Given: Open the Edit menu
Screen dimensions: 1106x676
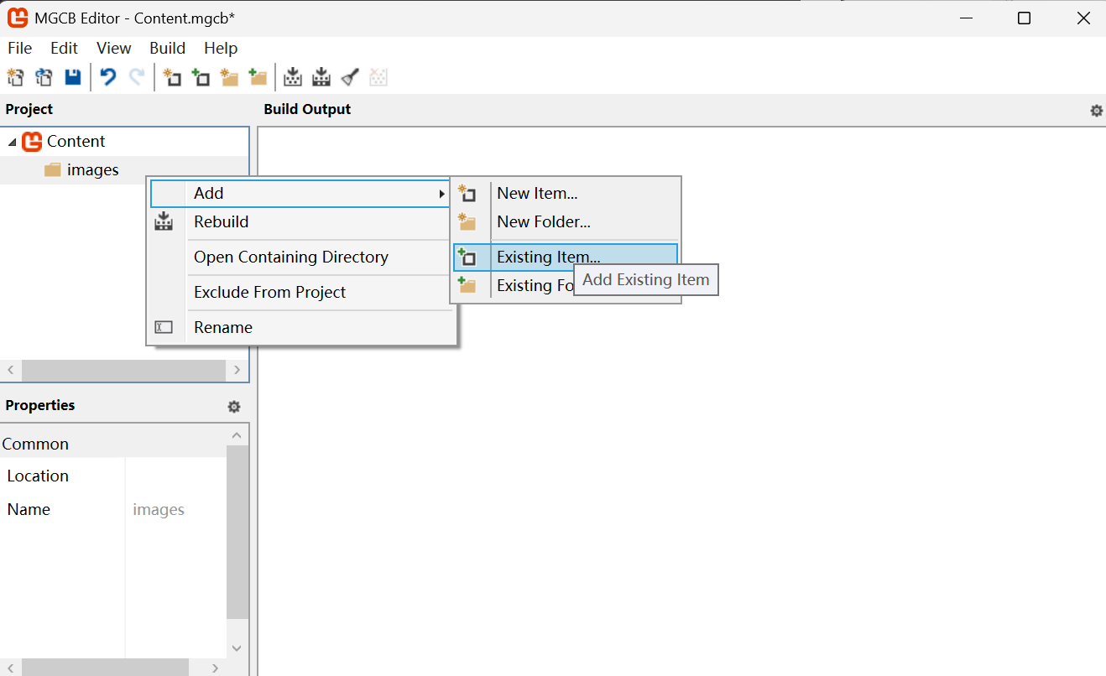Looking at the screenshot, I should (x=64, y=48).
